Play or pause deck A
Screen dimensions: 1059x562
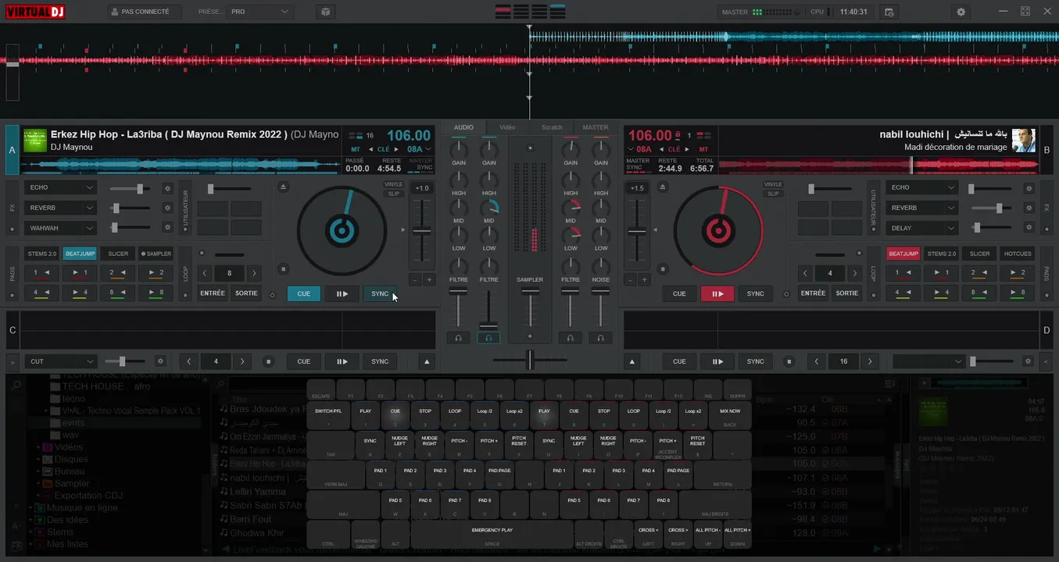[342, 293]
